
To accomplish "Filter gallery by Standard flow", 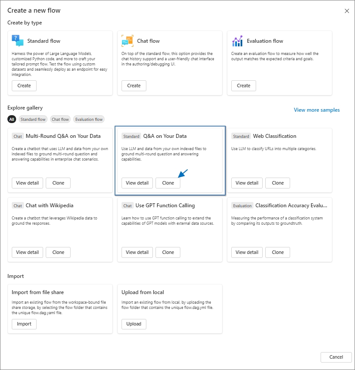I will (x=33, y=120).
